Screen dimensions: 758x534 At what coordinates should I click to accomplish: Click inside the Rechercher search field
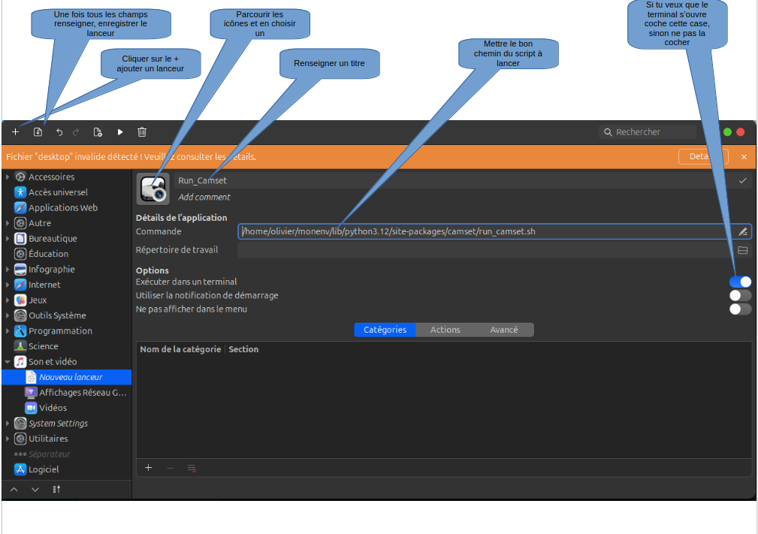648,132
